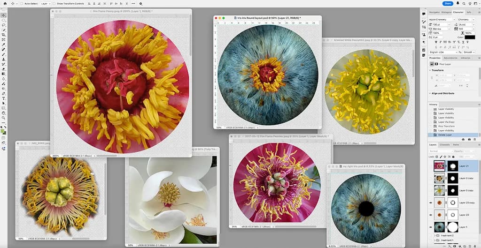
Task: Select the Crop tool
Action: (4, 35)
